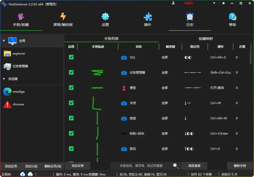Collapse the 浏览器 group
254x177 pixels.
(x=4, y=79)
